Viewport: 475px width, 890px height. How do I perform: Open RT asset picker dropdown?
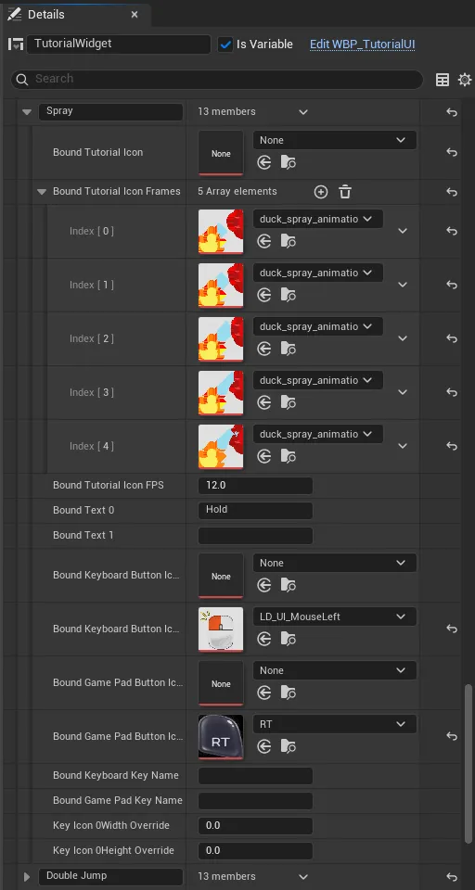(335, 724)
